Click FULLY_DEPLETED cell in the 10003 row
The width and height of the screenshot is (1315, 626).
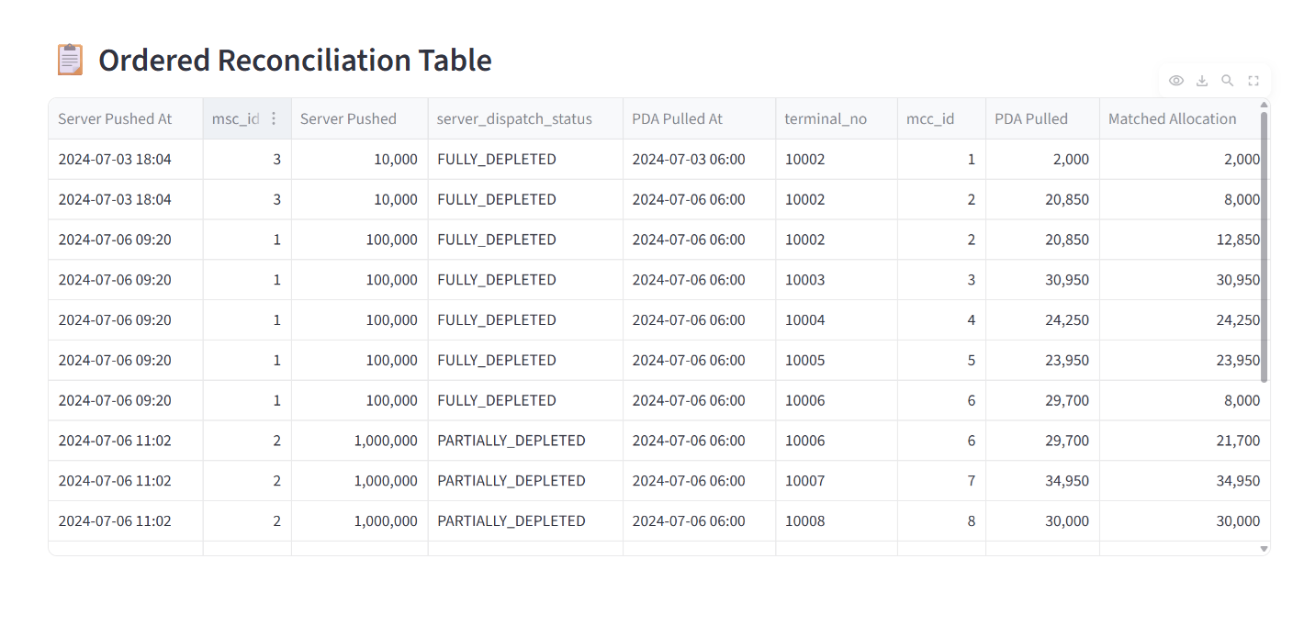[525, 279]
